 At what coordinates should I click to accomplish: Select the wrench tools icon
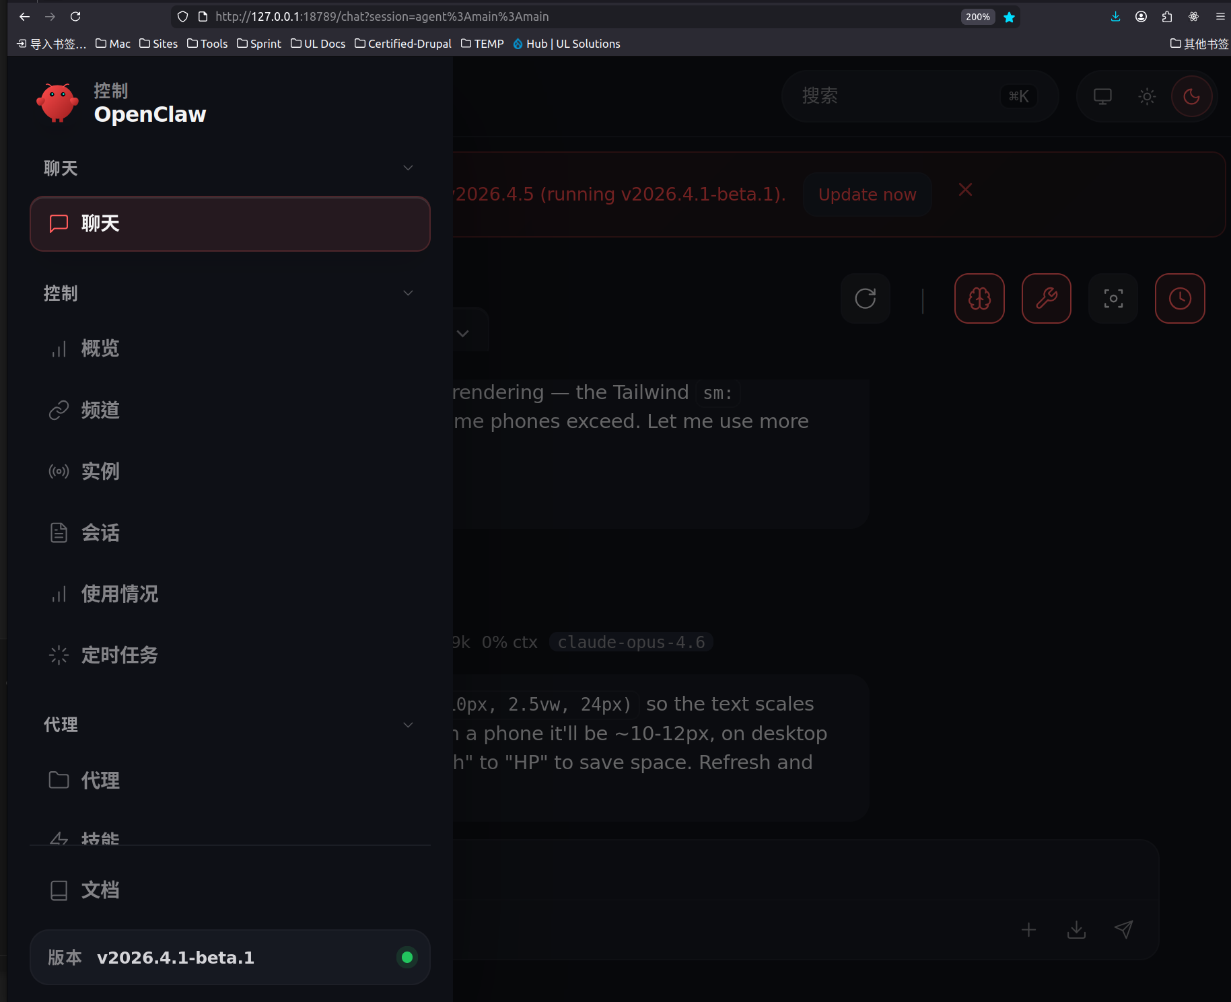point(1046,298)
